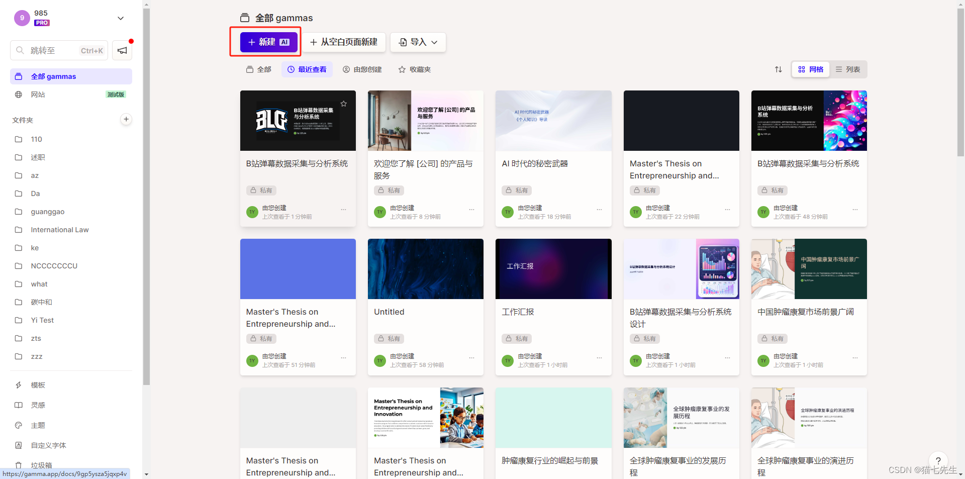Open more options on 中国肿瘤康复市场前景广阔 card
Viewport: 965px width, 479px height.
(855, 358)
